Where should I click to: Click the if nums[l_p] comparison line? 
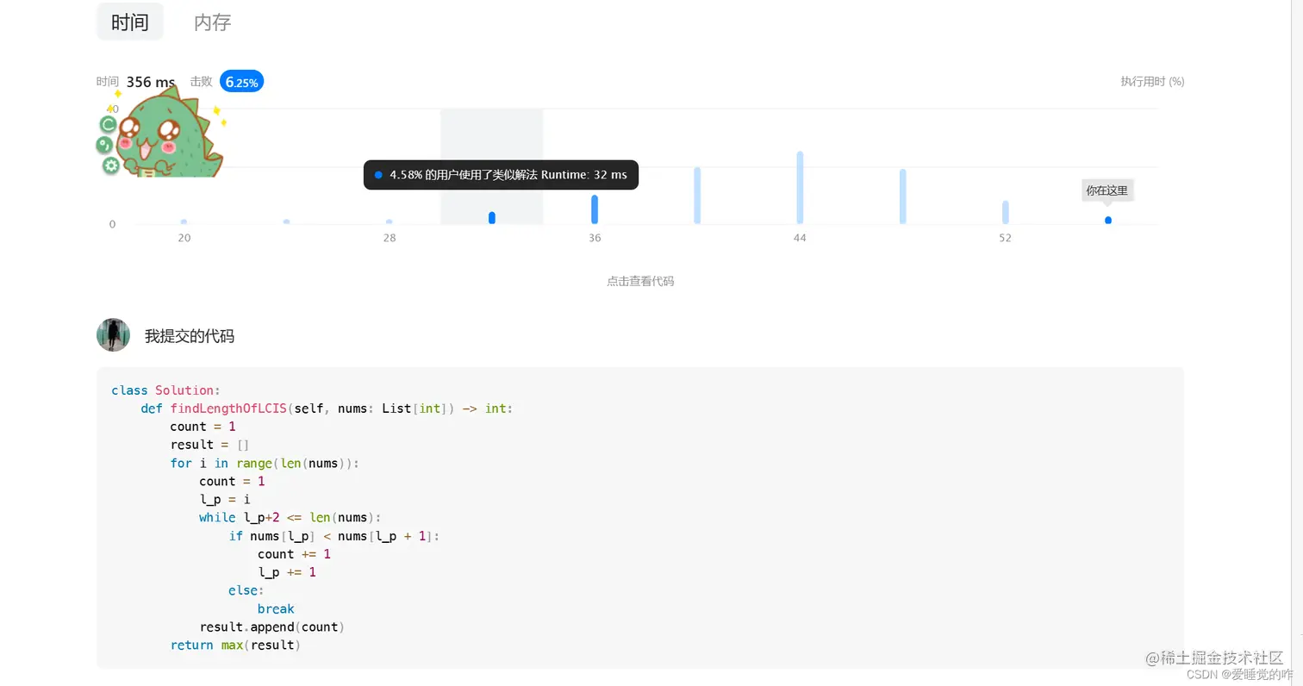[x=334, y=536]
